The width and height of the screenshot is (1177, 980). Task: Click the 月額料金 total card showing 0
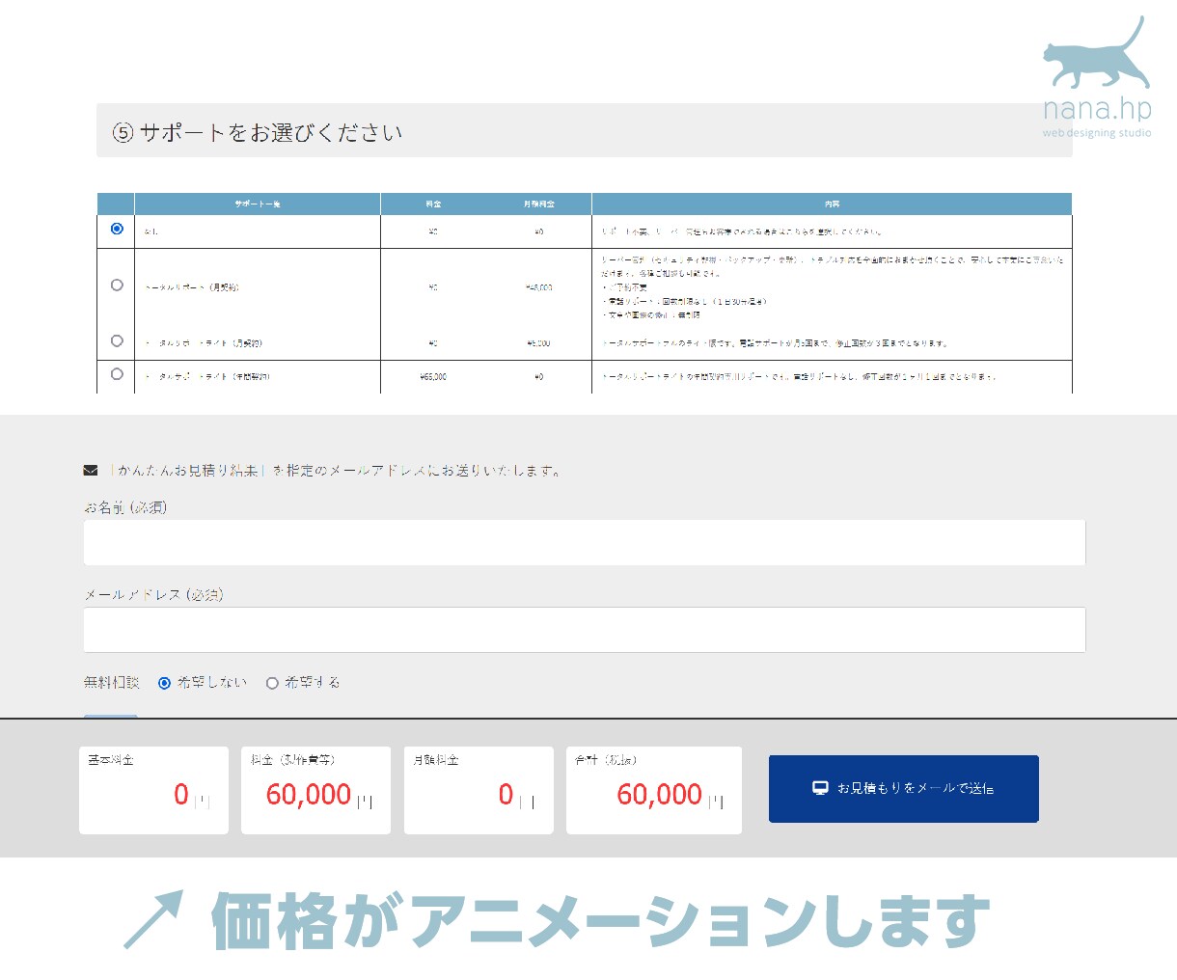point(479,790)
